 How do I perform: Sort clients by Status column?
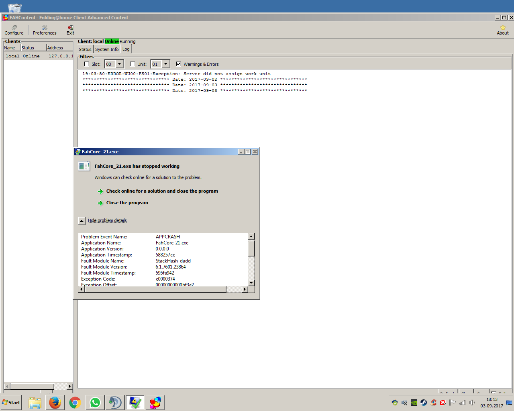[x=33, y=48]
